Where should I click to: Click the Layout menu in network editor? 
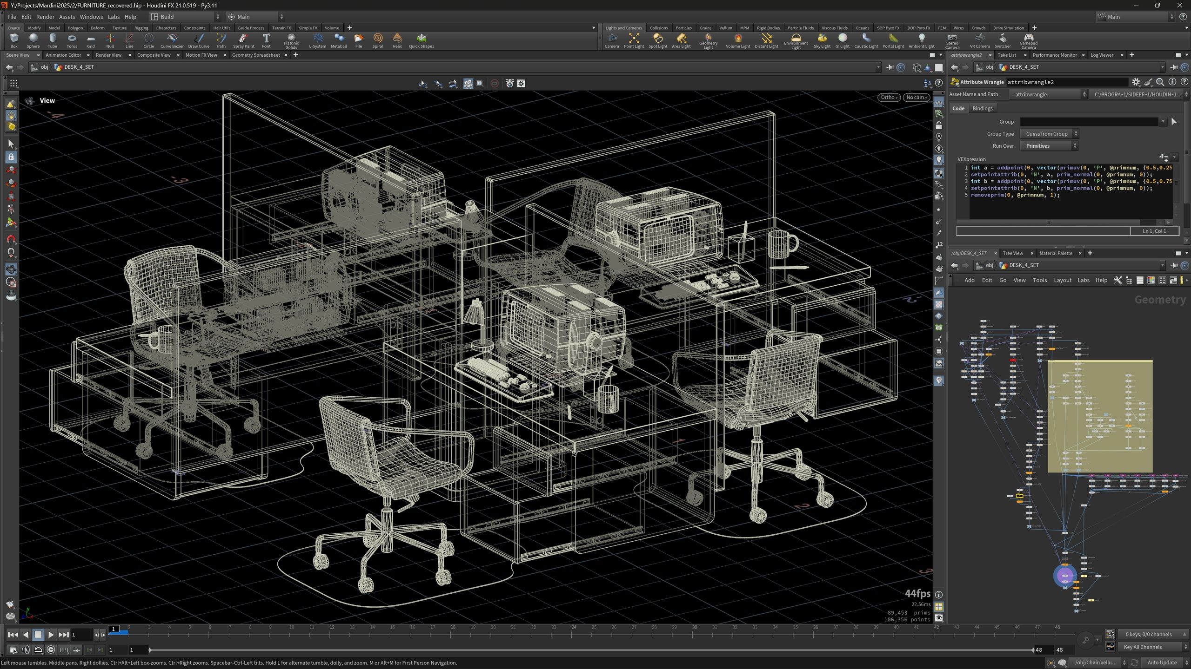point(1062,280)
